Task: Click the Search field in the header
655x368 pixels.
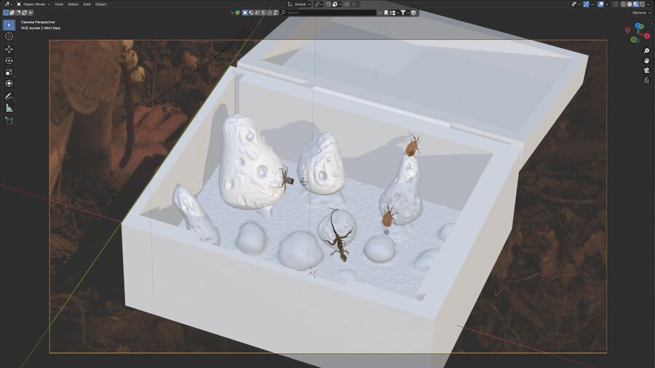Action: tap(327, 12)
